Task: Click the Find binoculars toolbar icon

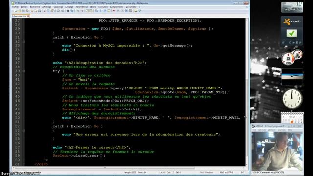Action: click(x=68, y=11)
